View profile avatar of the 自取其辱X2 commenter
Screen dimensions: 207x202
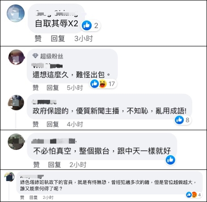pos(16,13)
